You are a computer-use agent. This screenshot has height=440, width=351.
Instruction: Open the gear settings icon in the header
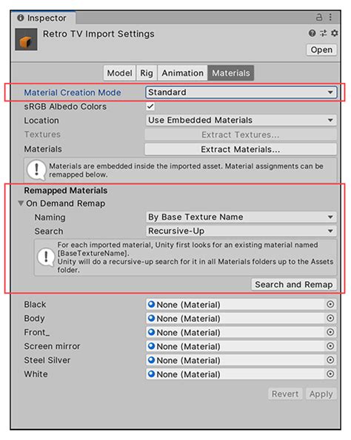click(x=334, y=33)
